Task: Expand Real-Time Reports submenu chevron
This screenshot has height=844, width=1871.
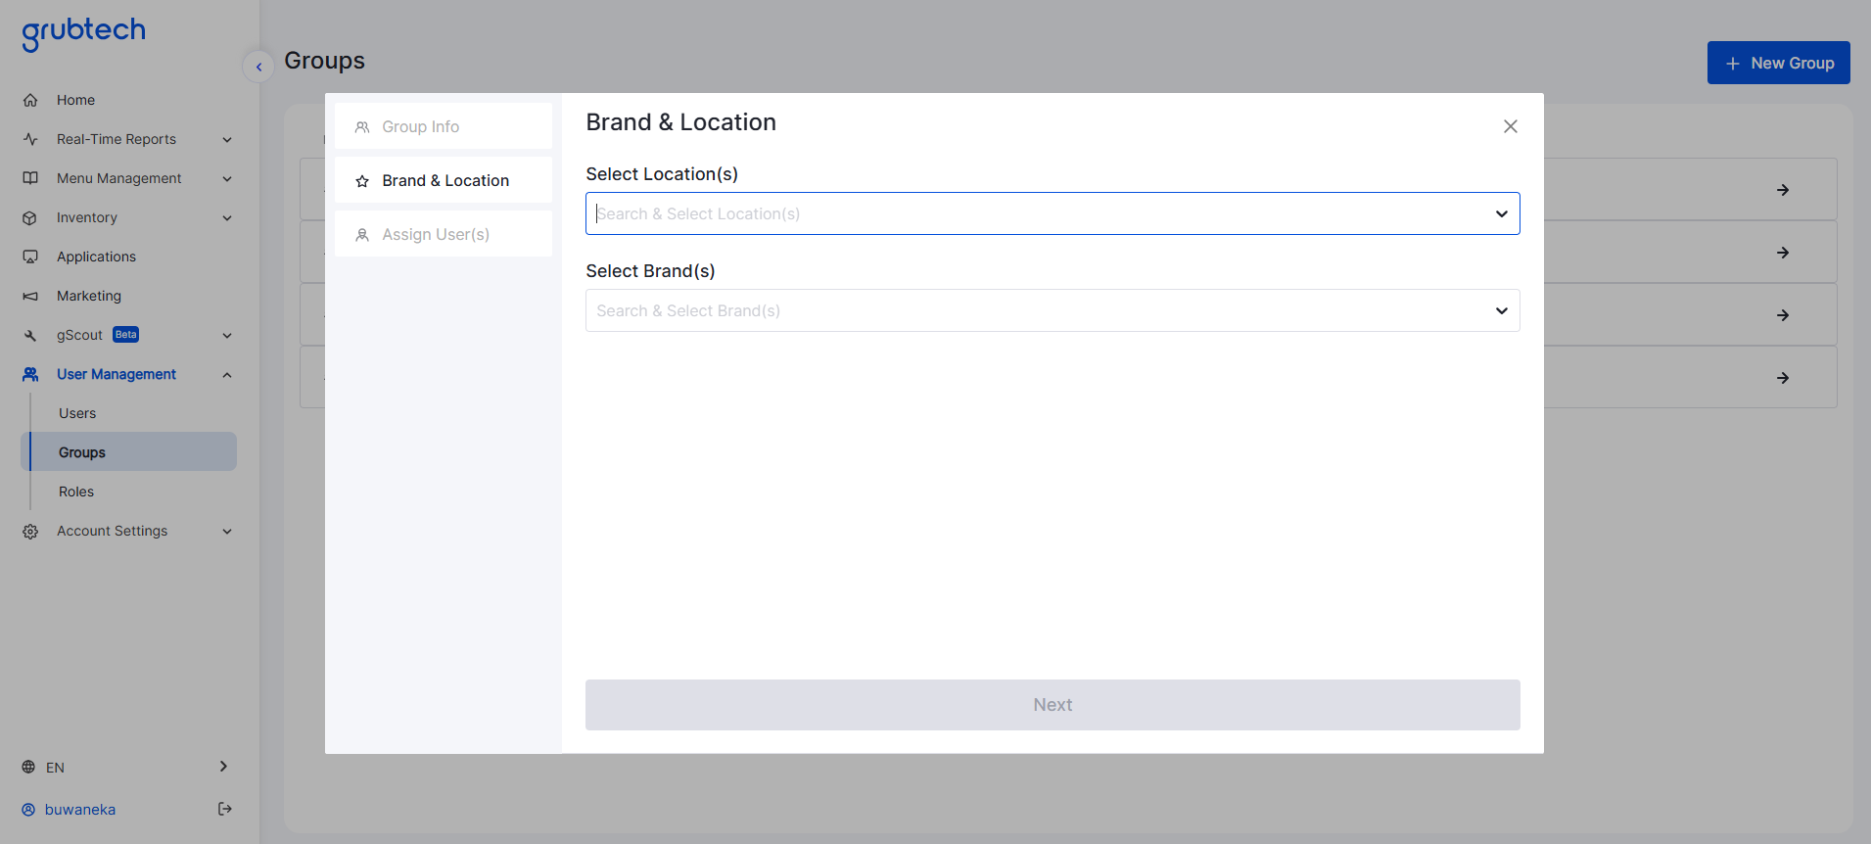Action: (227, 140)
